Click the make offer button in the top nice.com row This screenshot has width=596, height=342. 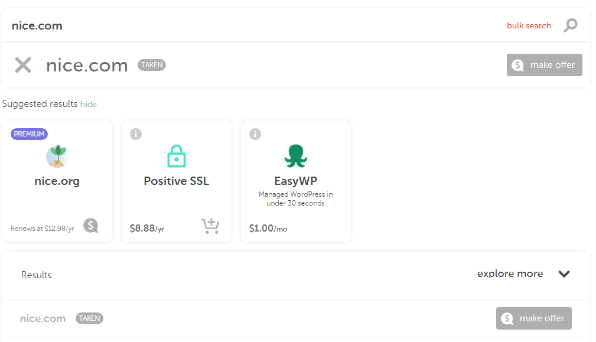pyautogui.click(x=544, y=65)
